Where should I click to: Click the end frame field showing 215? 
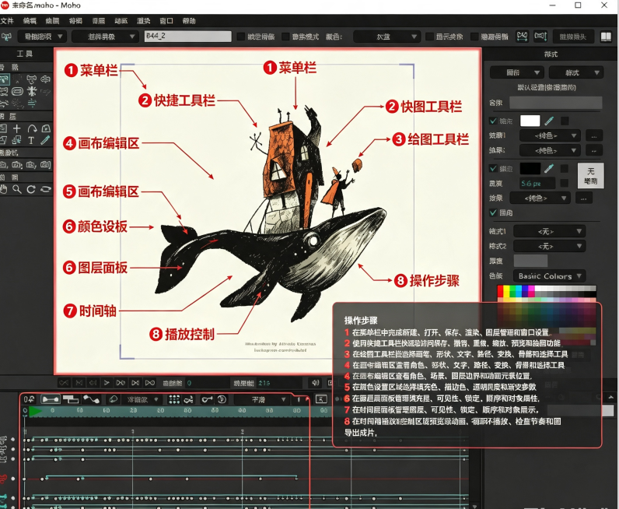pos(278,383)
